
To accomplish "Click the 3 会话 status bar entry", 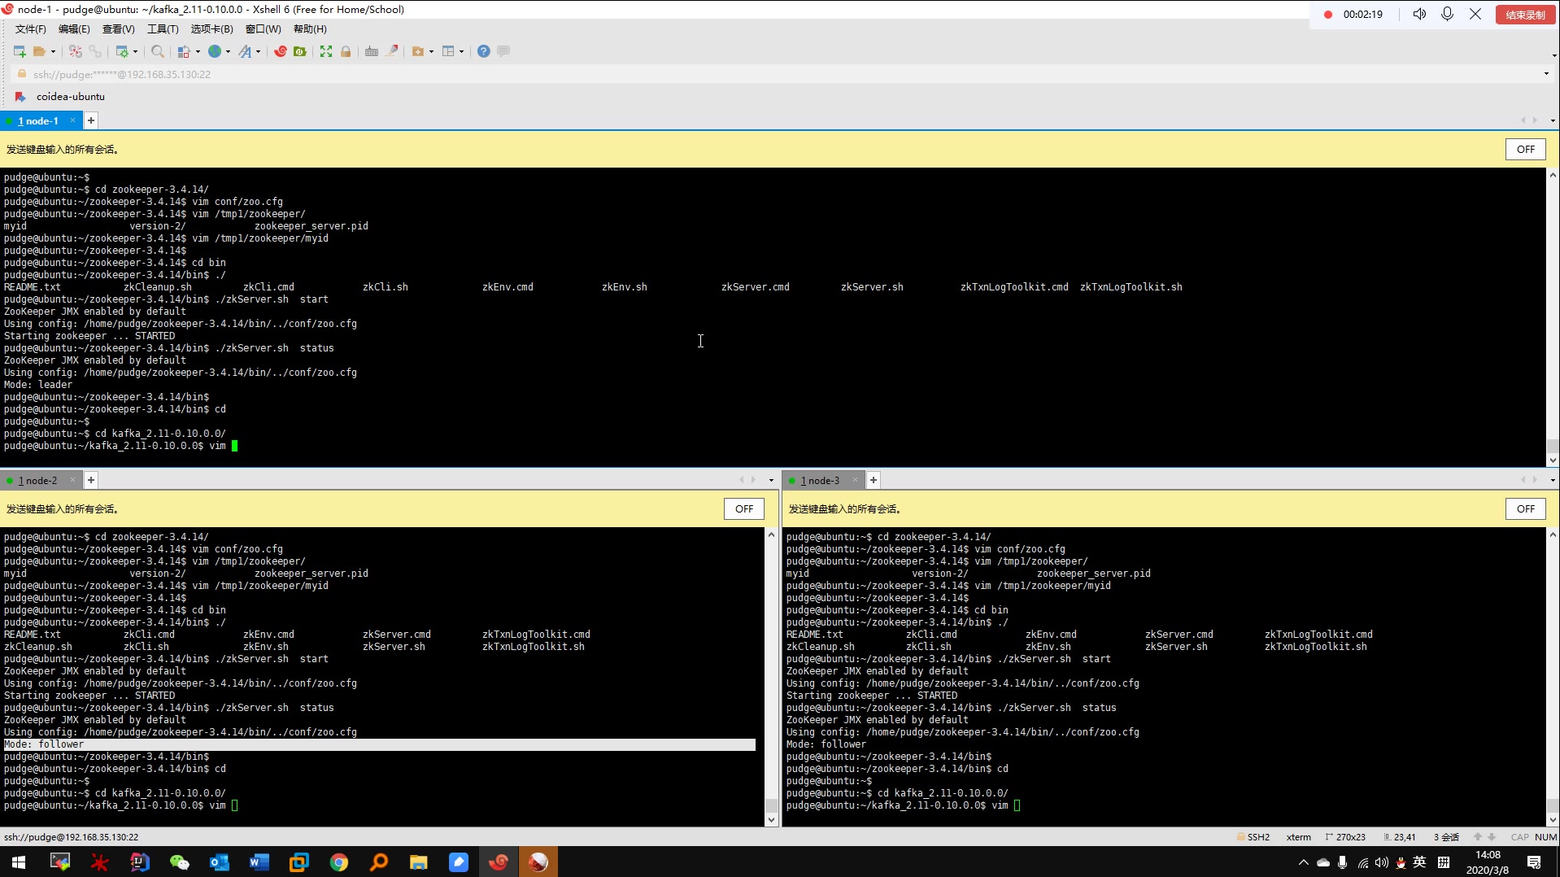I will (1446, 837).
